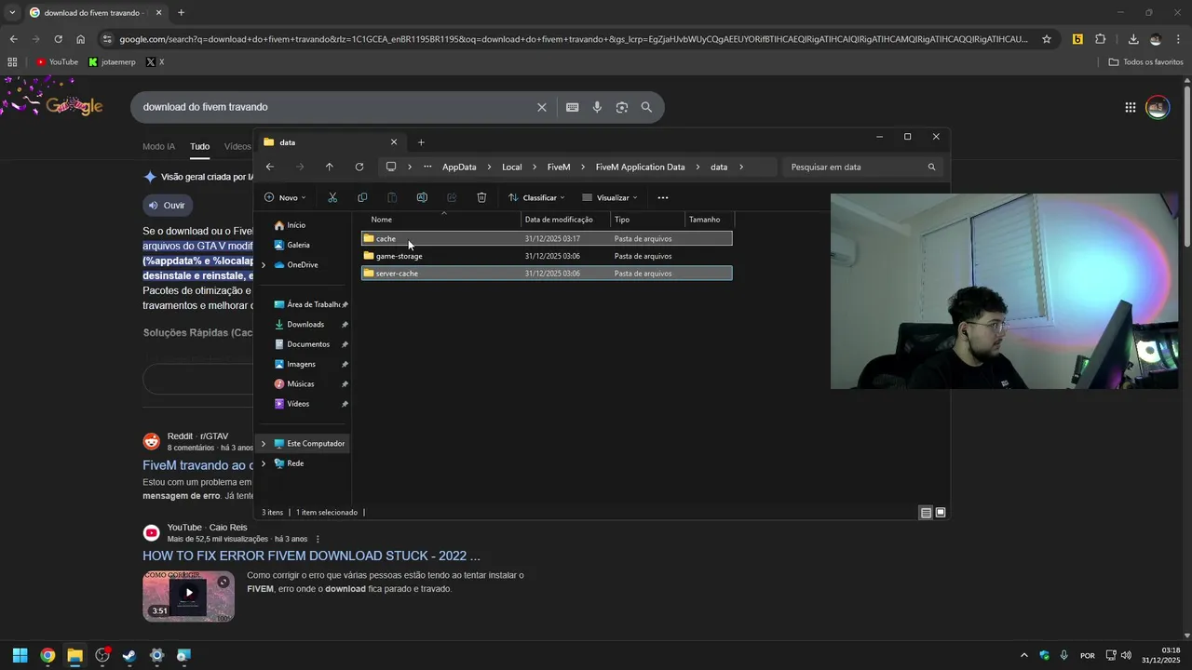Show hidden system tray icons

1024,655
